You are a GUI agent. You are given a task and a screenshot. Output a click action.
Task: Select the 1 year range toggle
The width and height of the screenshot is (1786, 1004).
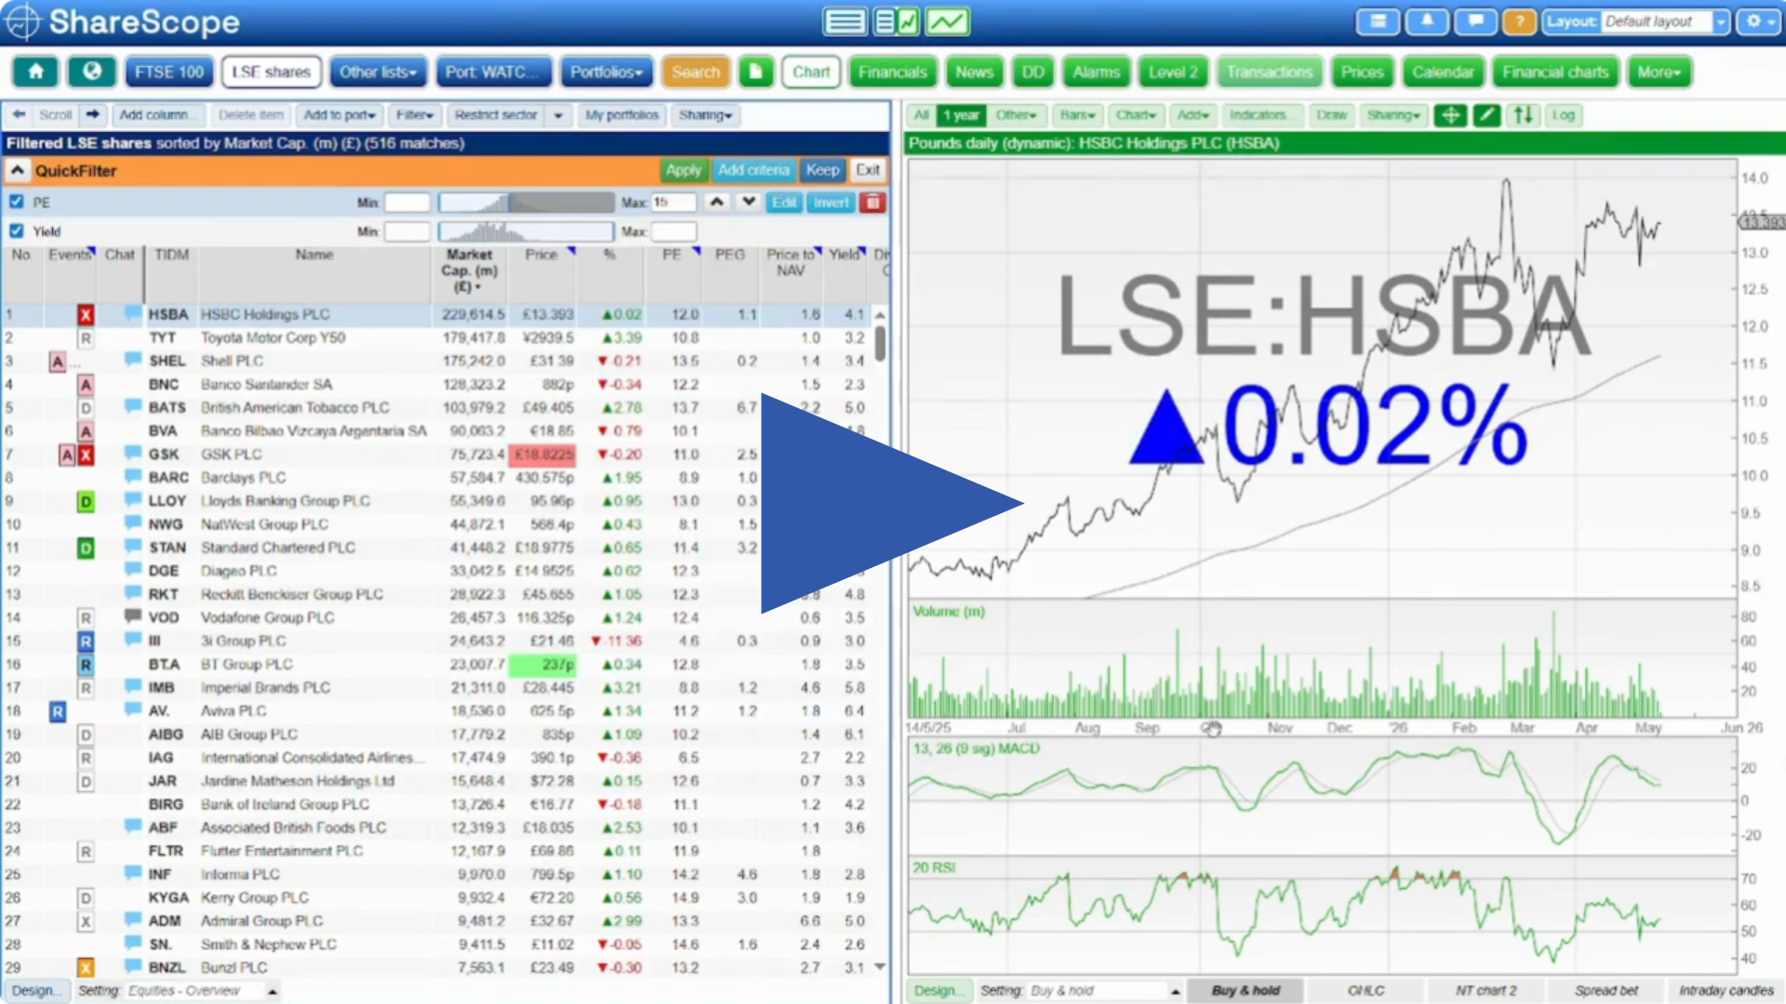(960, 115)
